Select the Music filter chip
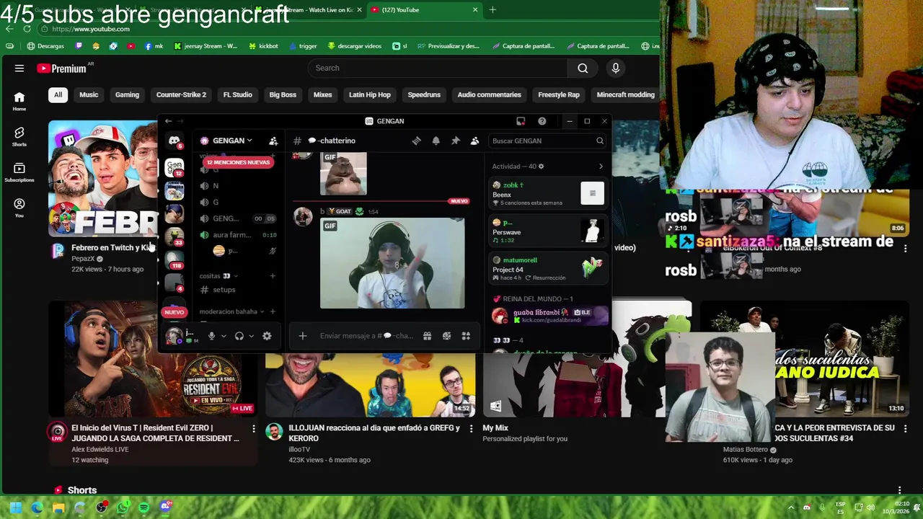This screenshot has height=519, width=923. 89,94
